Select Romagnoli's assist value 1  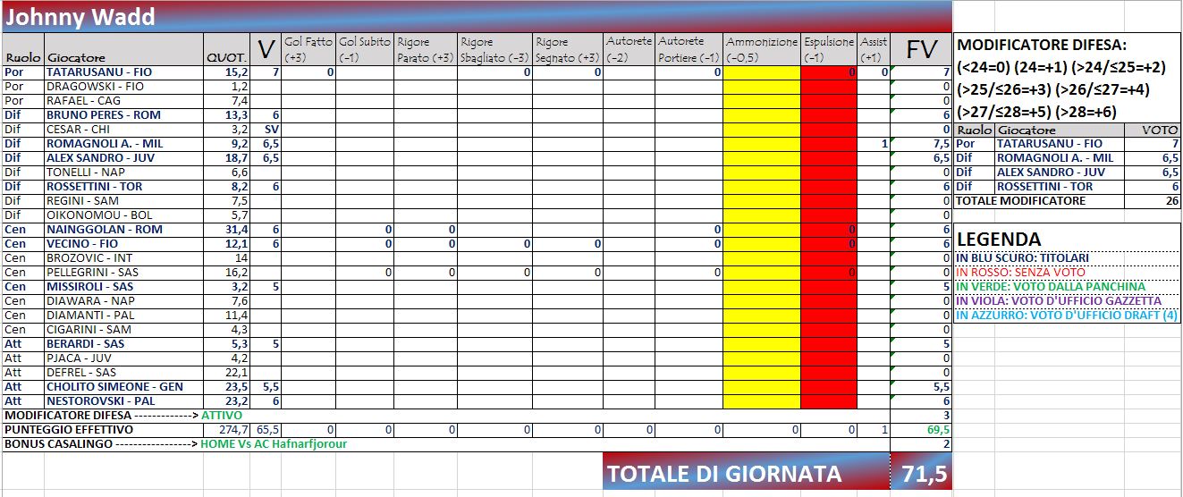[874, 143]
